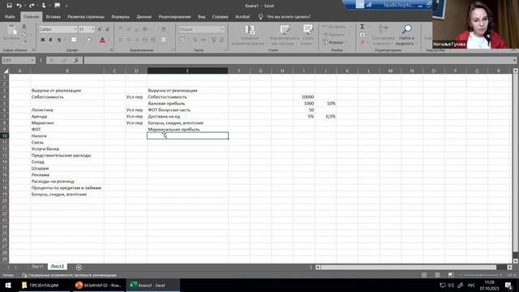Adjust the zoom slider in status bar

(482, 275)
